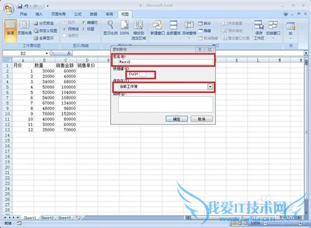The width and height of the screenshot is (311, 228).
Task: Open the 插入 Insert tab
Action: click(39, 14)
